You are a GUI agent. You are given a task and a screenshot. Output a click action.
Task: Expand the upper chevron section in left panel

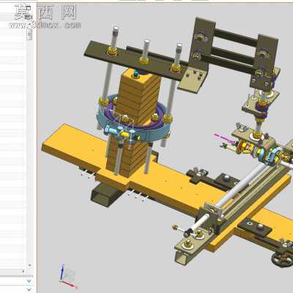pos(29,281)
